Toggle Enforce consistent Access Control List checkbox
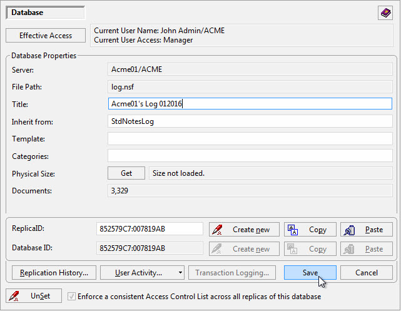The image size is (401, 311). [71, 297]
